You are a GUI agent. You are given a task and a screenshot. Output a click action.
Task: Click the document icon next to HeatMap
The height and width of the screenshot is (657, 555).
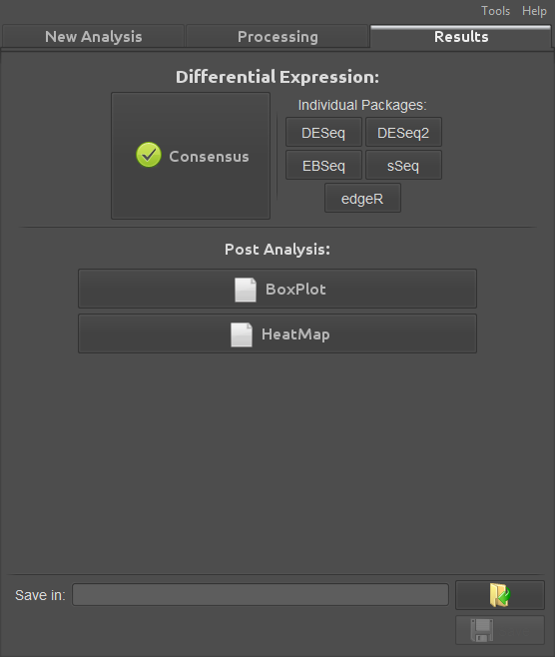(242, 334)
